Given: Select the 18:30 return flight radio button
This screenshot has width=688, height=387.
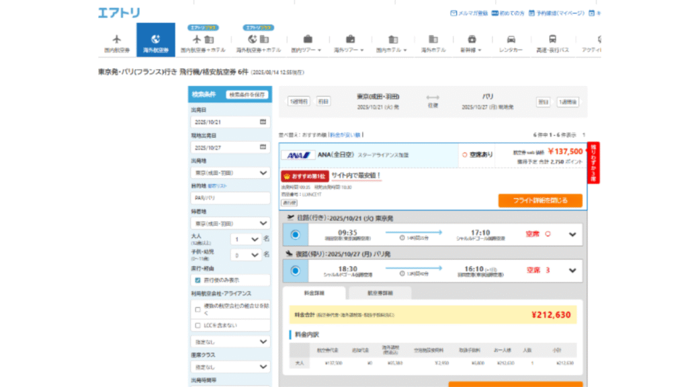Looking at the screenshot, I should 296,271.
